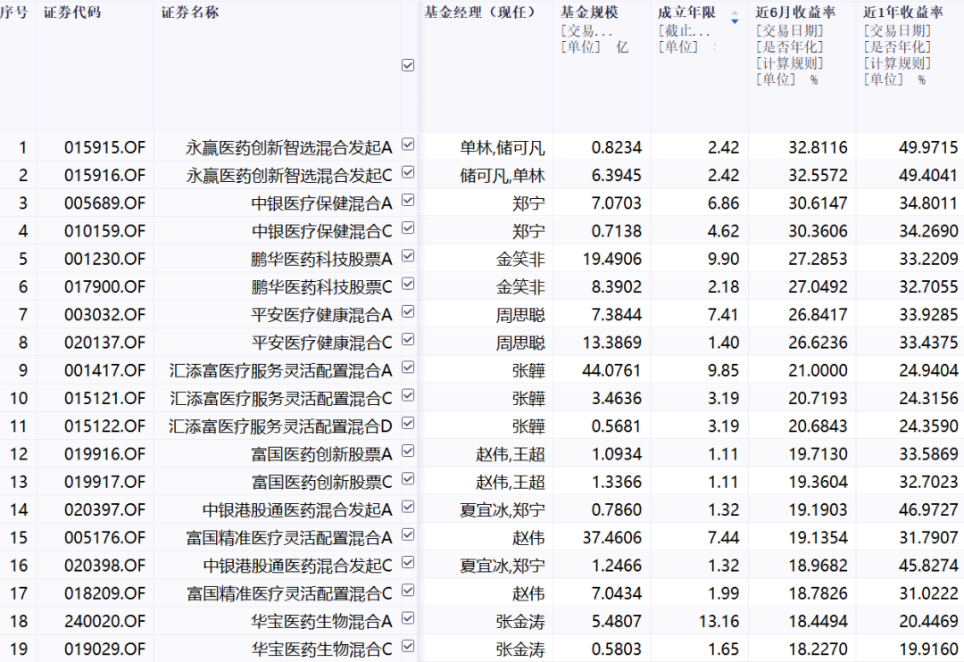Select security code 005689.OF

(x=104, y=203)
